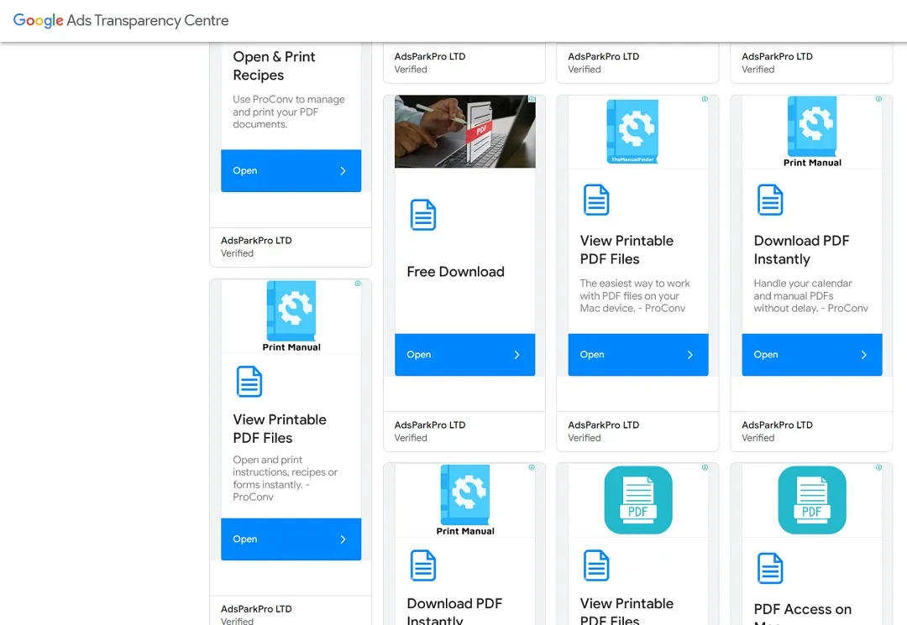907x625 pixels.
Task: Click 'AdsParkPro LTD' under Open & Print Recipes ad
Action: tap(256, 241)
